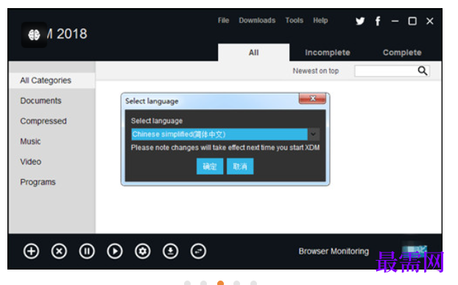Cancel with the 取消 button
458x285 pixels.
click(x=240, y=166)
